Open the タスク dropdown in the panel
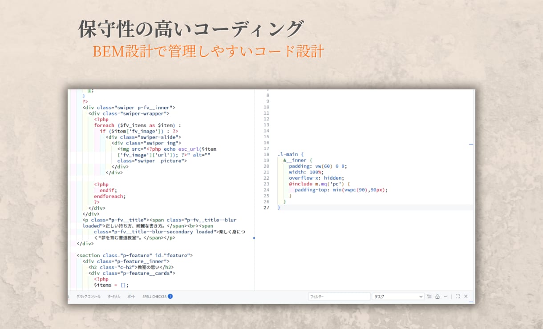543x329 pixels. click(x=398, y=297)
